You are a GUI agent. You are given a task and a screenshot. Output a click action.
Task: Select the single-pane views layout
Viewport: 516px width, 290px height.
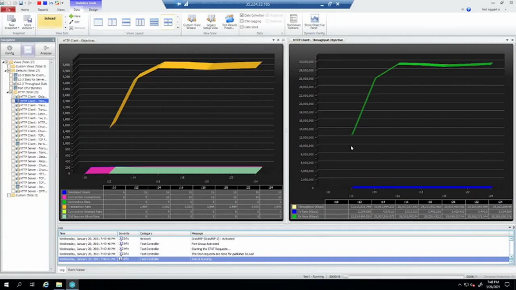tap(98, 22)
